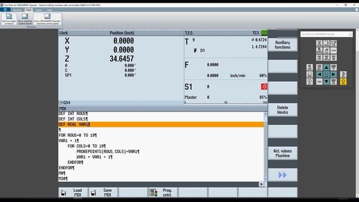Open PROGRAM MANAGER key on keypad
The width and height of the screenshot is (359, 202).
[319, 50]
